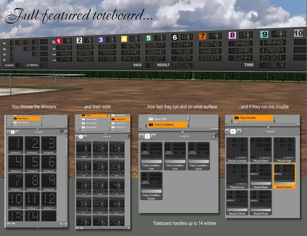Select the 7:2 odds thumbnail
307x236 pixels.
(x=100, y=221)
